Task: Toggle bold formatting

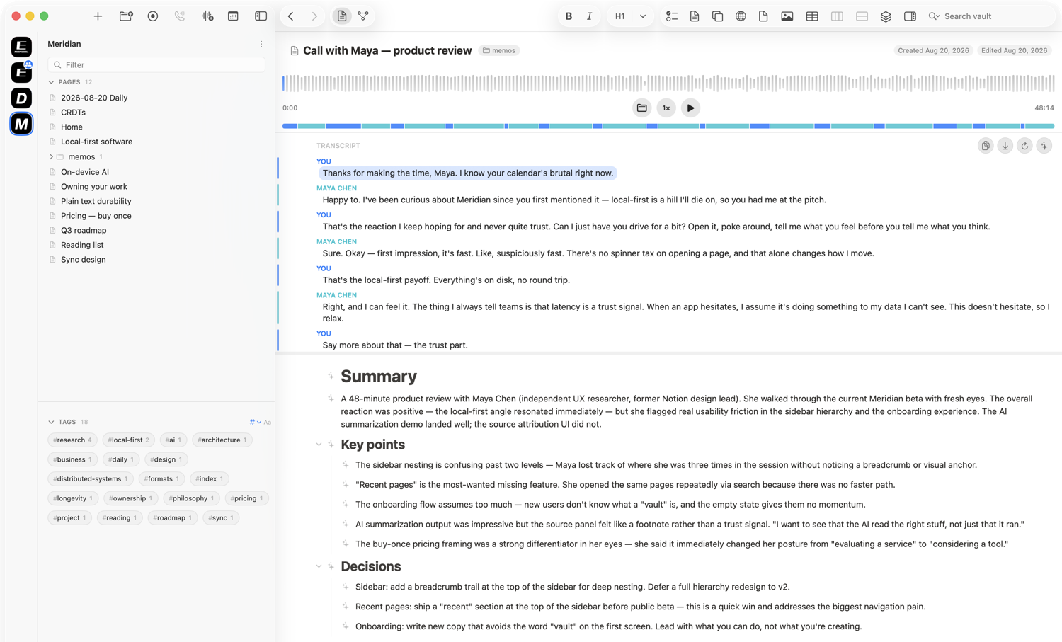Action: point(569,16)
